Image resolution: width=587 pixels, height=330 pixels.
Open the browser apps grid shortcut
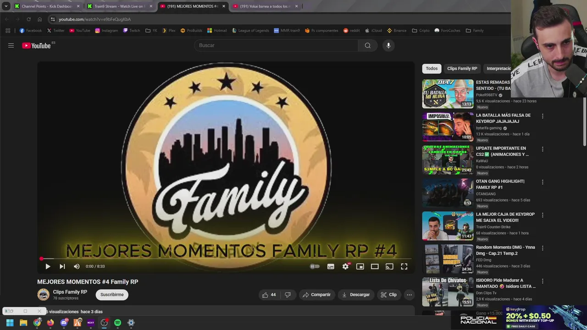tap(8, 31)
